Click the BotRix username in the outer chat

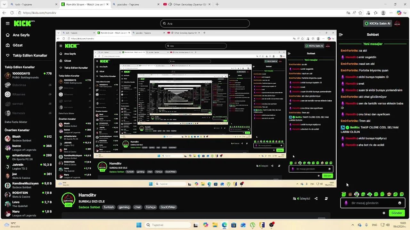pos(355,127)
